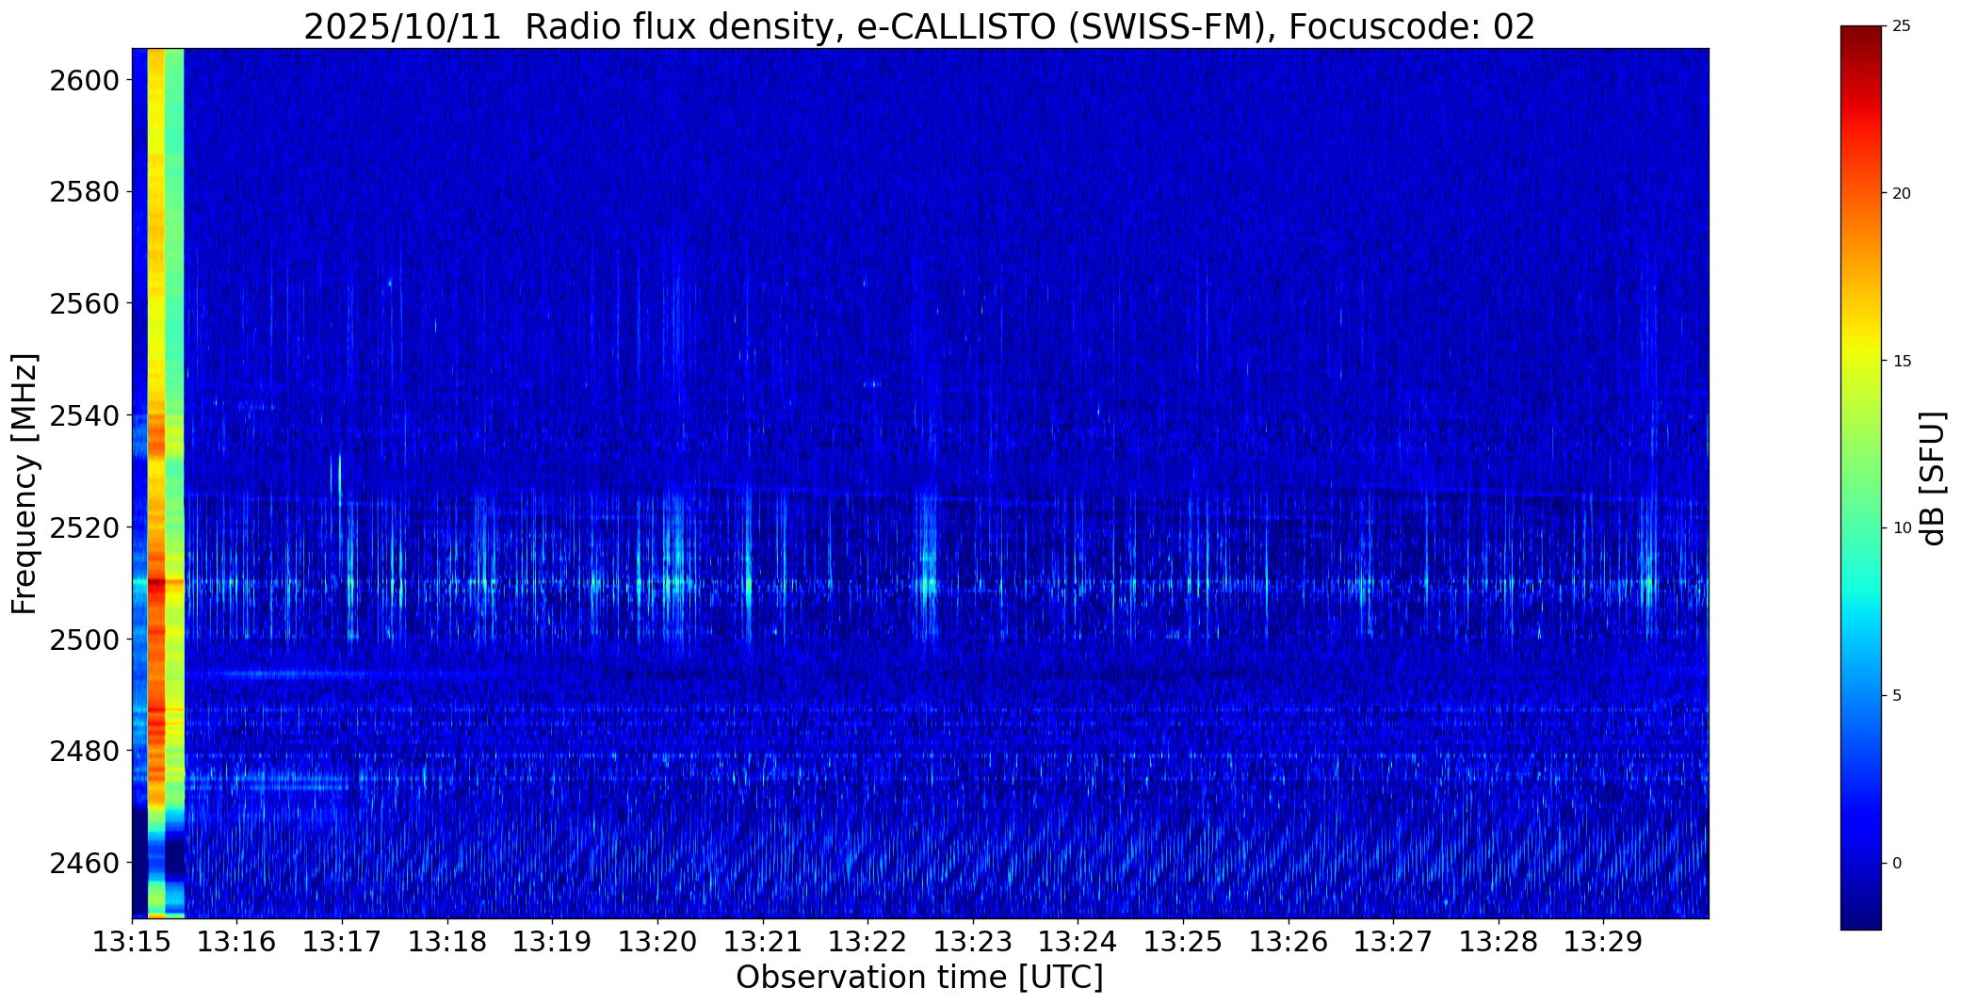Click the dark red top of the colorbar
The image size is (1961, 1005).
pos(1861,42)
